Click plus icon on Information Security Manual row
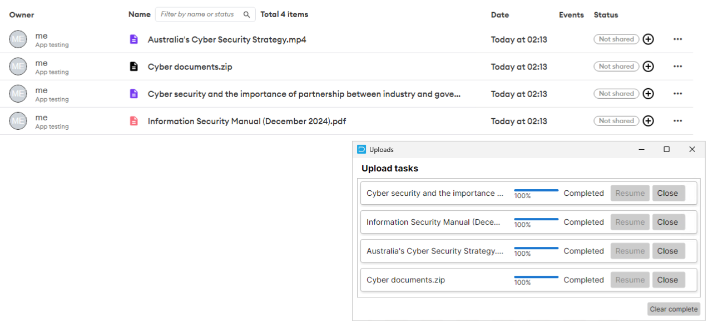The height and width of the screenshot is (329, 713). 648,121
